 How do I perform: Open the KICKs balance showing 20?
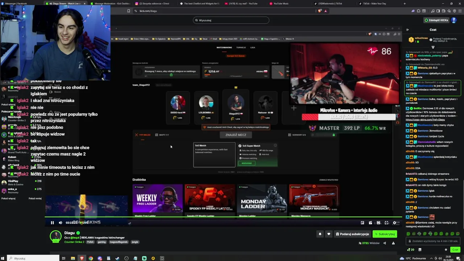411,250
